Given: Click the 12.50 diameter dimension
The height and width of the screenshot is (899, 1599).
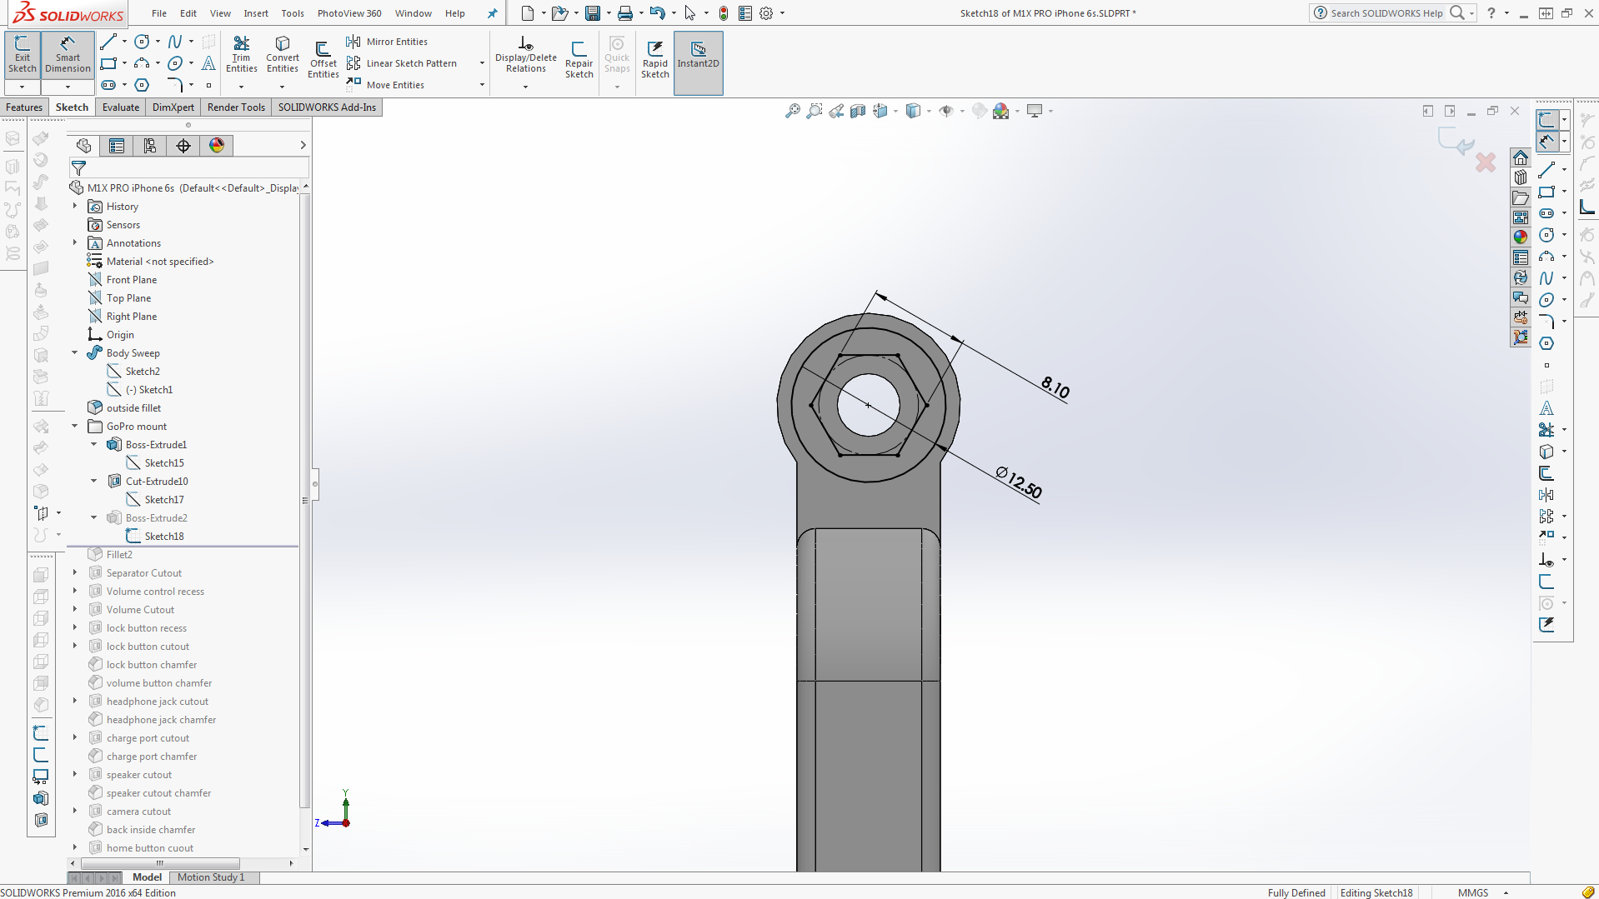Looking at the screenshot, I should click(1020, 482).
